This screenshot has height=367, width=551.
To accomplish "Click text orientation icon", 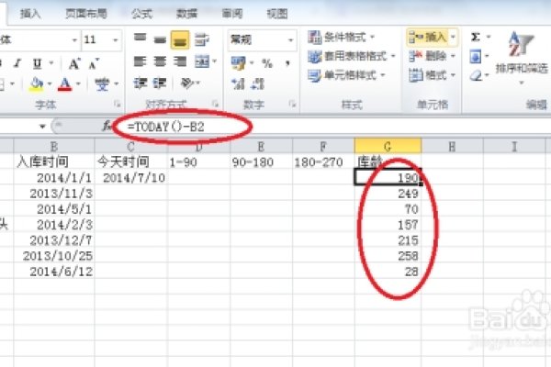I will (187, 83).
